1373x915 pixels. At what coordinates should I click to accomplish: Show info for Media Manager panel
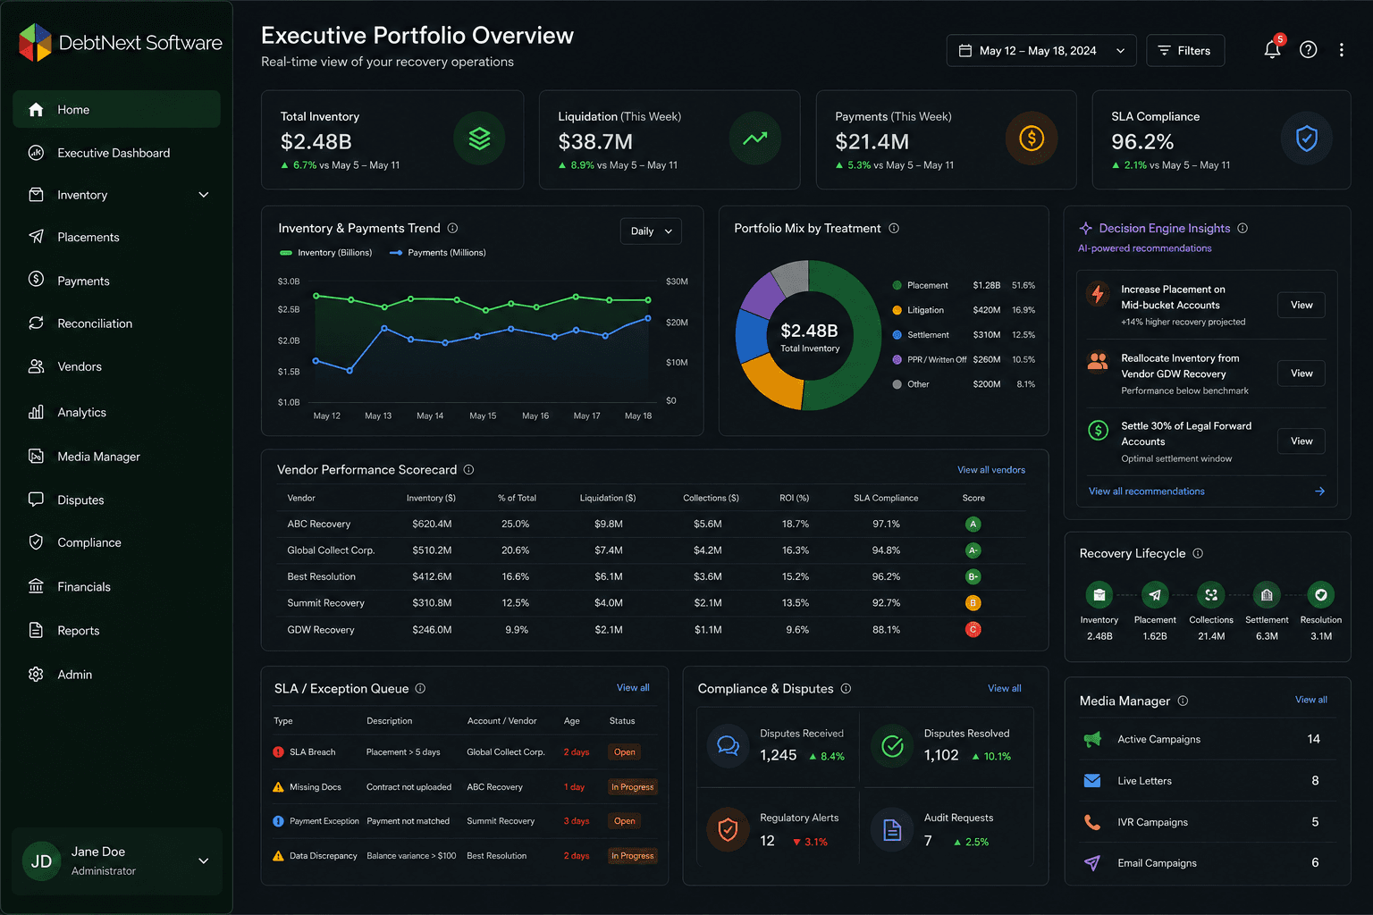click(x=1183, y=701)
